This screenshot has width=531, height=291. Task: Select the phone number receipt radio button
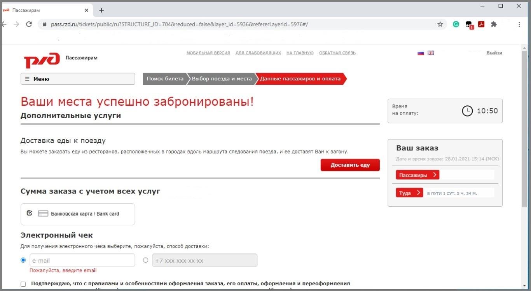(x=145, y=260)
